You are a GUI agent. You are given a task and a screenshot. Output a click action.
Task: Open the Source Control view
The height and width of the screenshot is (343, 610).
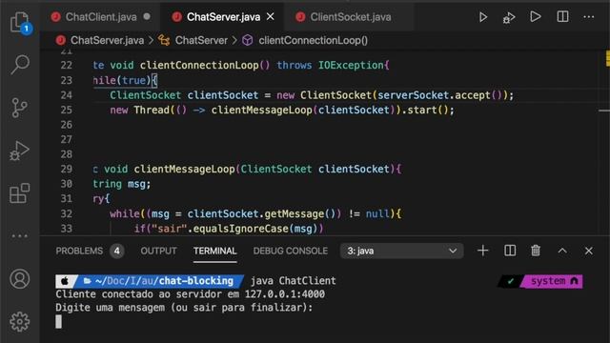click(19, 108)
